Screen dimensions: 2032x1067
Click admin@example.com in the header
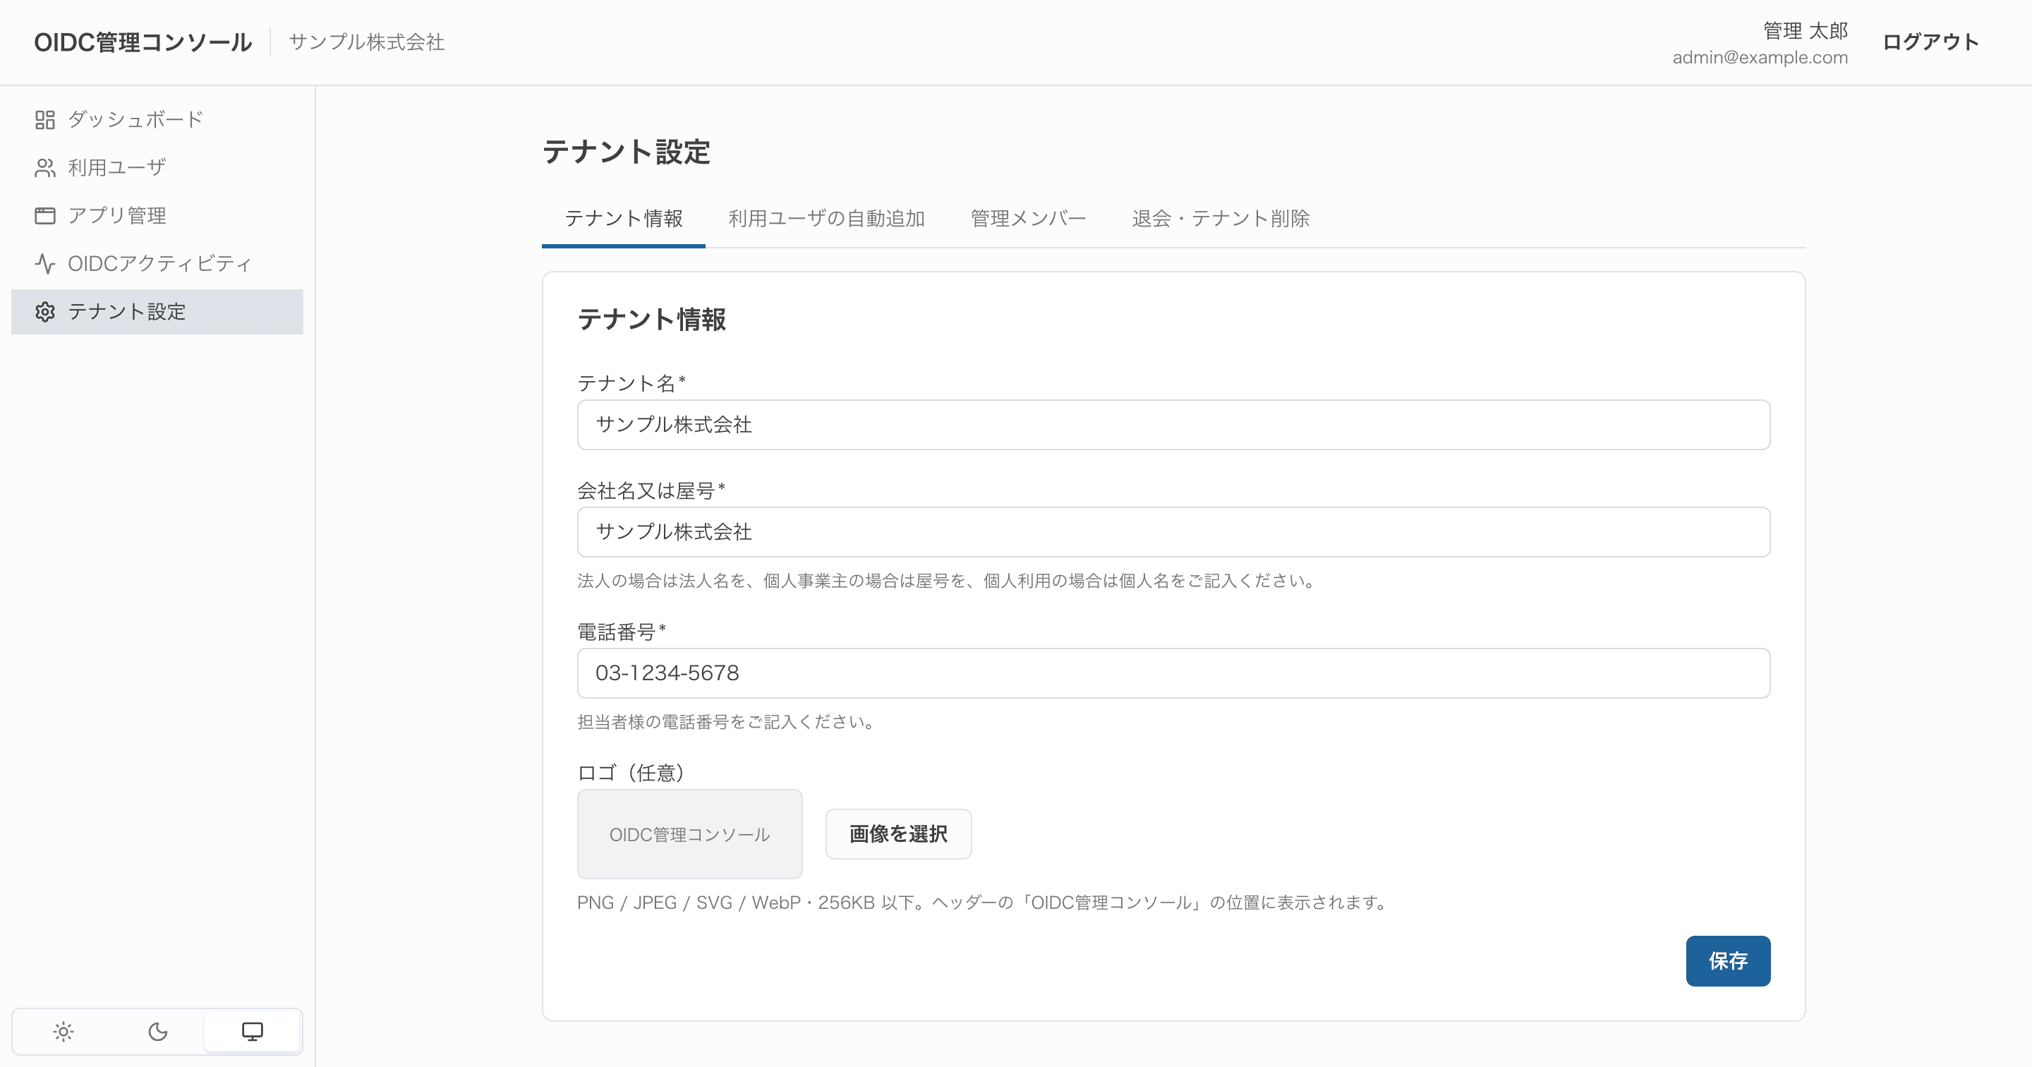coord(1760,58)
